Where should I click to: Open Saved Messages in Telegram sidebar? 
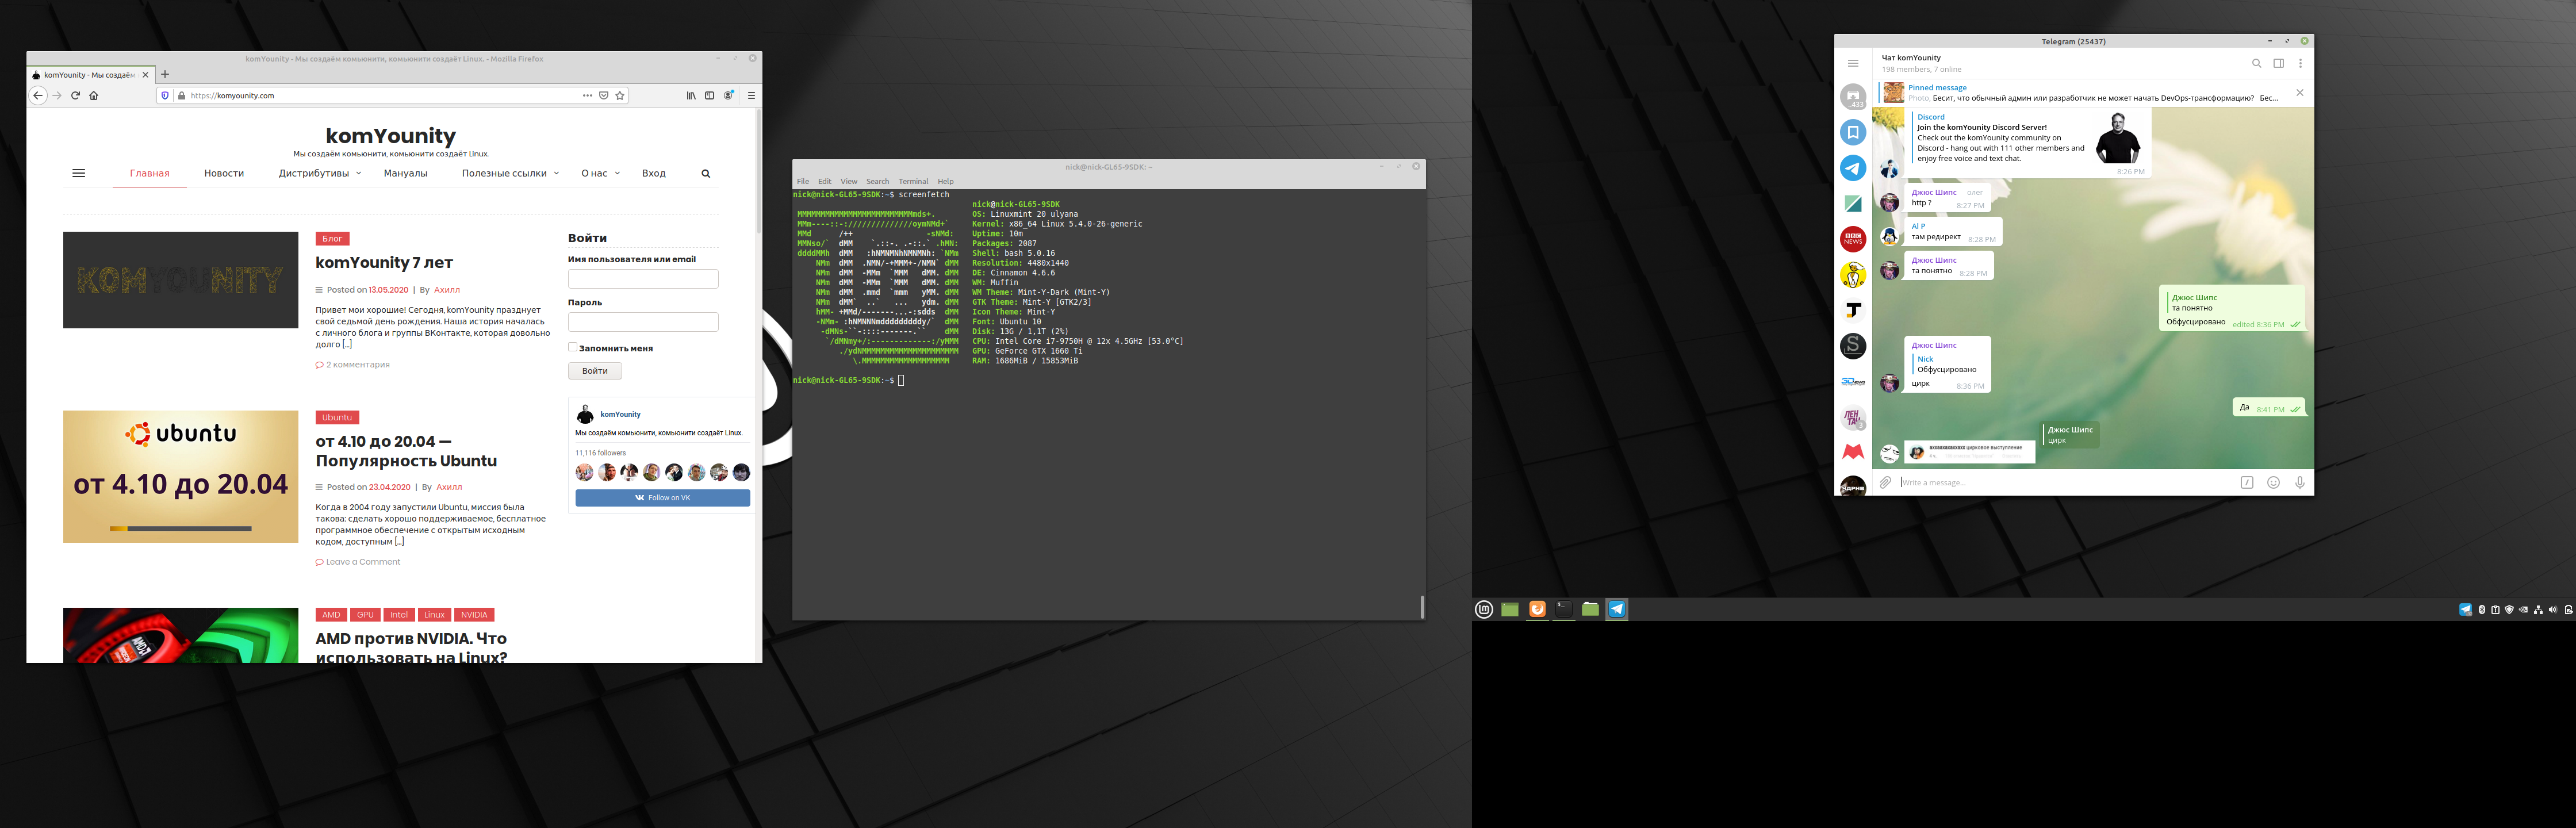pyautogui.click(x=1853, y=133)
